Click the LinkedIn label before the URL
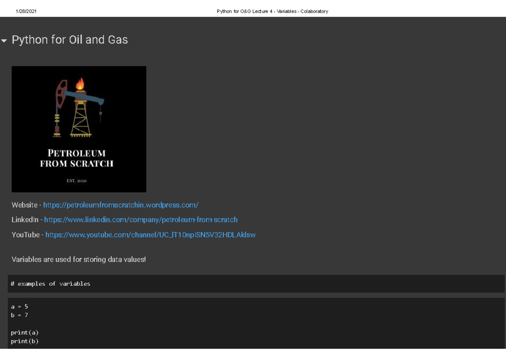The image size is (506, 357). 24,220
